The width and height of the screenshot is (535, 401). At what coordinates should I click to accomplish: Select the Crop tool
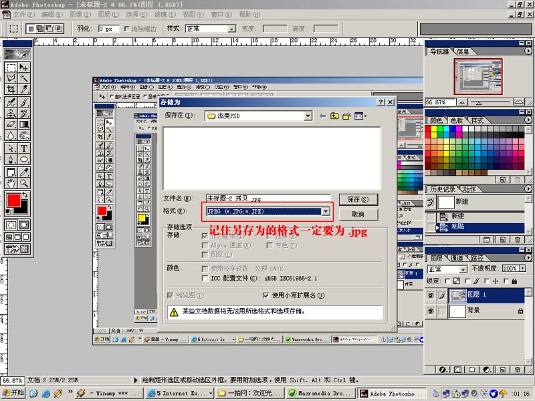[x=11, y=90]
